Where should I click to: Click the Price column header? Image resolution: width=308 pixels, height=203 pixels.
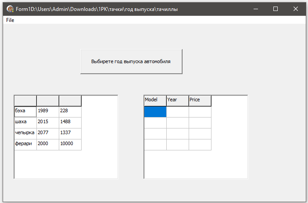(200, 101)
